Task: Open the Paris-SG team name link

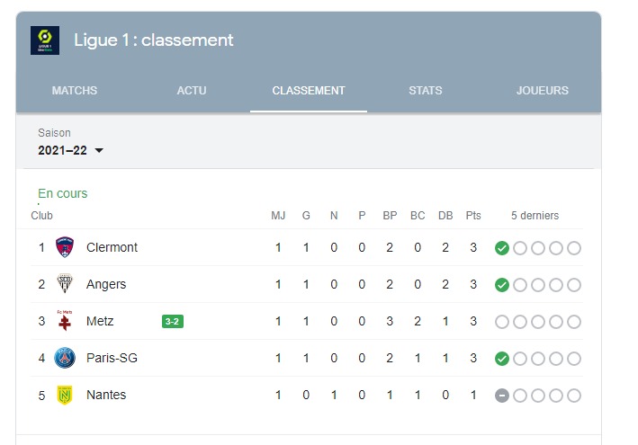Action: (x=112, y=358)
